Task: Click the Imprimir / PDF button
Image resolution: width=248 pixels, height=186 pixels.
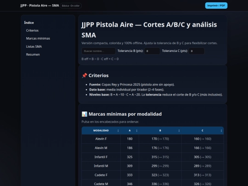Action: [216, 6]
